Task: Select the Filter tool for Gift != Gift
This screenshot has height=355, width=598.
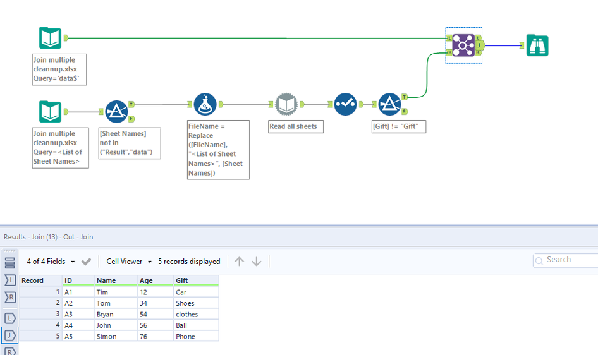Action: (x=389, y=104)
